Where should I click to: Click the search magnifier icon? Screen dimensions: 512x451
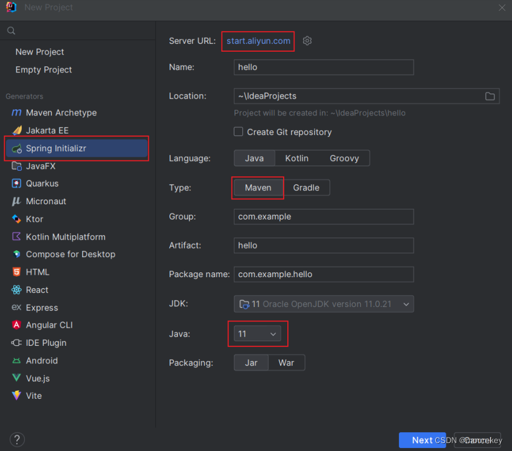[x=11, y=31]
